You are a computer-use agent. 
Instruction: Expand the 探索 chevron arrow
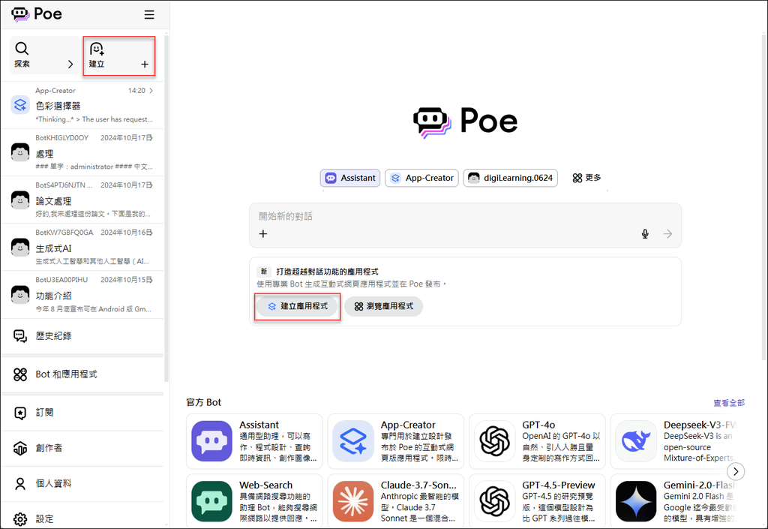pos(70,65)
